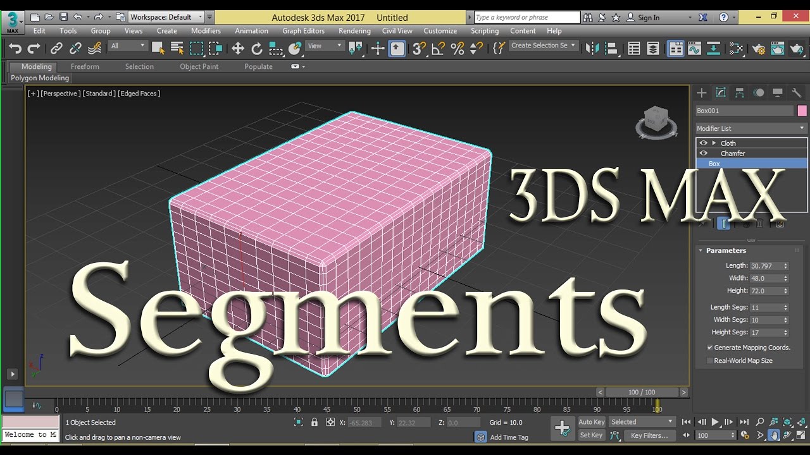Open the Modifiers menu
The image size is (810, 455).
(x=206, y=30)
